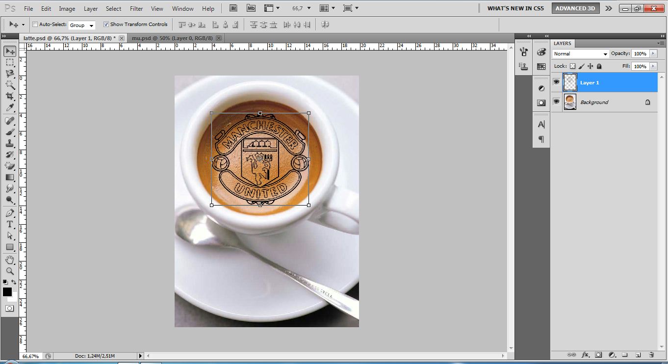Select the Eraser tool
The width and height of the screenshot is (668, 364).
tap(10, 166)
